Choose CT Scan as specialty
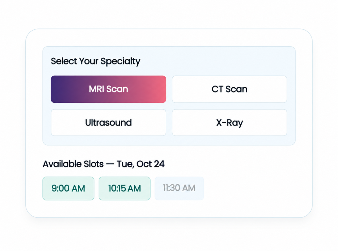This screenshot has width=338, height=251. [x=229, y=89]
